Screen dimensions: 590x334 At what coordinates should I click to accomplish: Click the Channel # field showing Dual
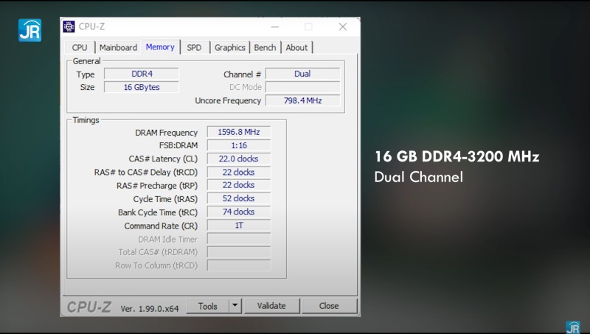pos(302,74)
